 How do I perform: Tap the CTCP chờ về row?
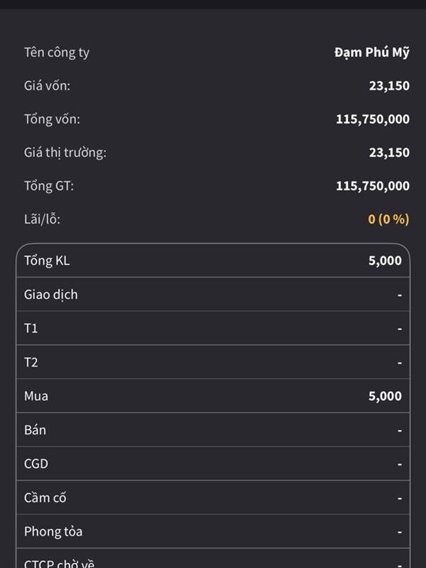213,562
